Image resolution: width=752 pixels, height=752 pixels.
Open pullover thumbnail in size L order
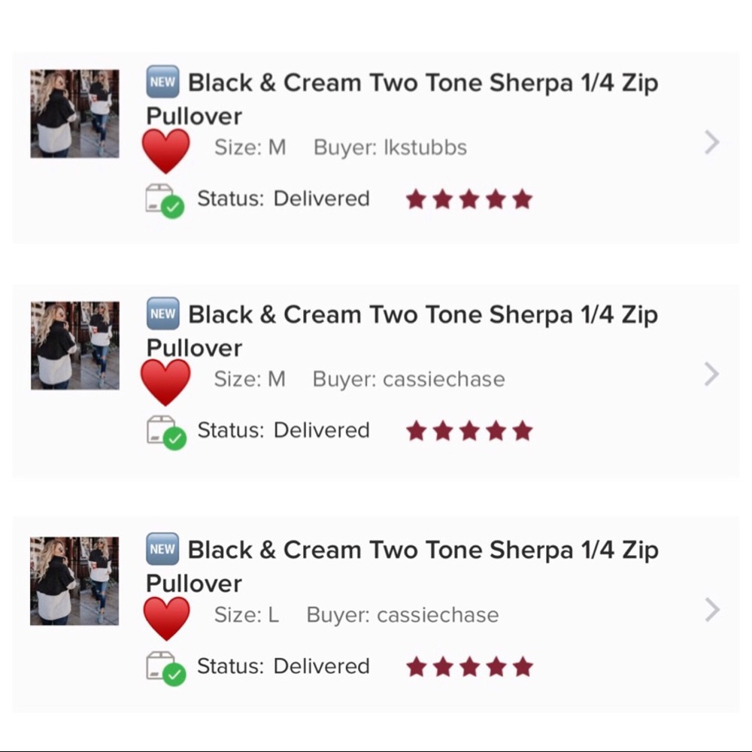click(x=74, y=581)
